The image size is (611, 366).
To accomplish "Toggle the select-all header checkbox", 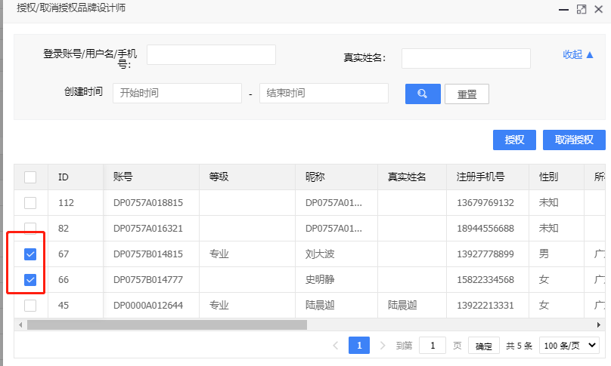I will [30, 177].
